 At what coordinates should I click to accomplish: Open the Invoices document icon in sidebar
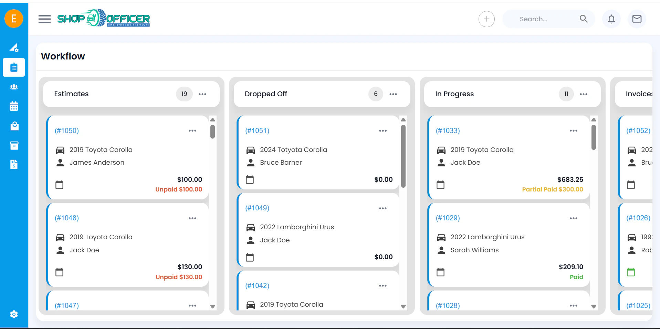click(14, 165)
